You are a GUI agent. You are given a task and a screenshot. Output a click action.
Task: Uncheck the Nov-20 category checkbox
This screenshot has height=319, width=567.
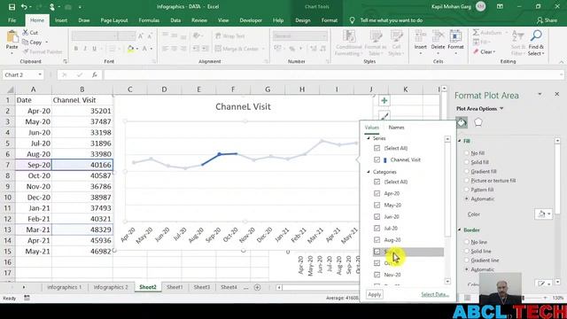377,275
